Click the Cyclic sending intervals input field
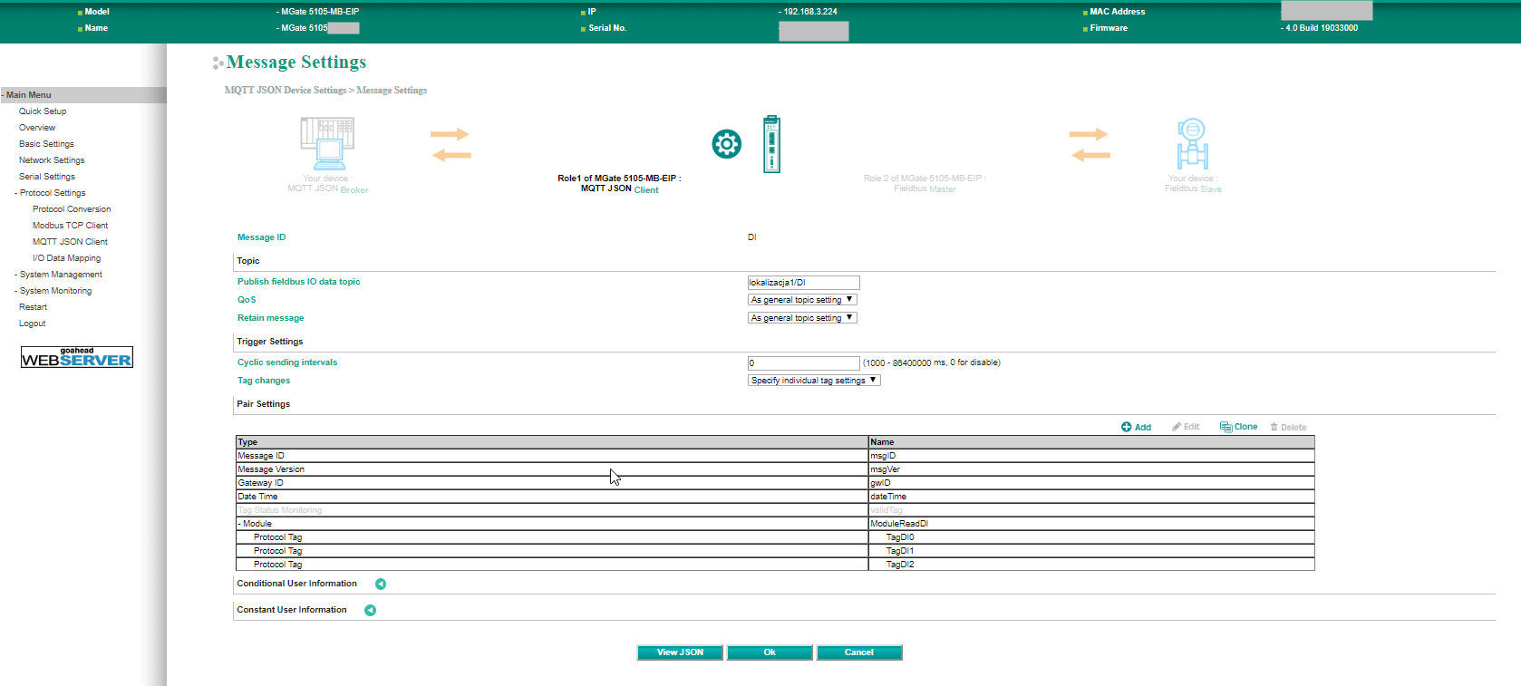Screen dimensions: 1521x686 point(803,362)
